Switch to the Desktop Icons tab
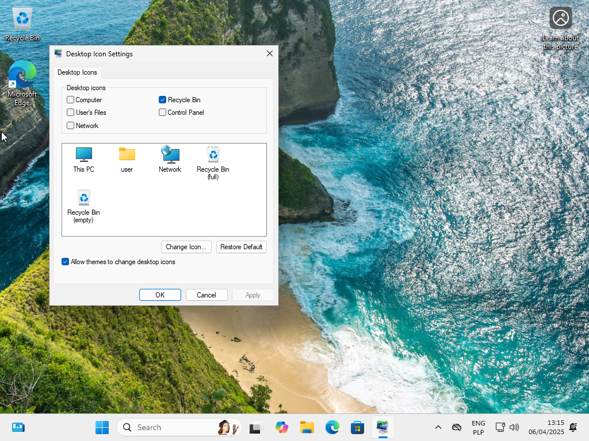This screenshot has height=441, width=589. (x=77, y=72)
